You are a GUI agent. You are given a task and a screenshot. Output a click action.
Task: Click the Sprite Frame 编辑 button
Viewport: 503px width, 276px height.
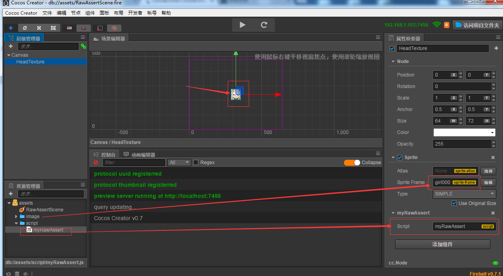(488, 182)
